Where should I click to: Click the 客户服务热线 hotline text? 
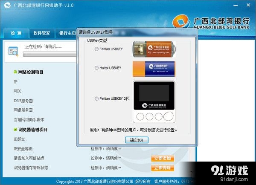pos(175,182)
